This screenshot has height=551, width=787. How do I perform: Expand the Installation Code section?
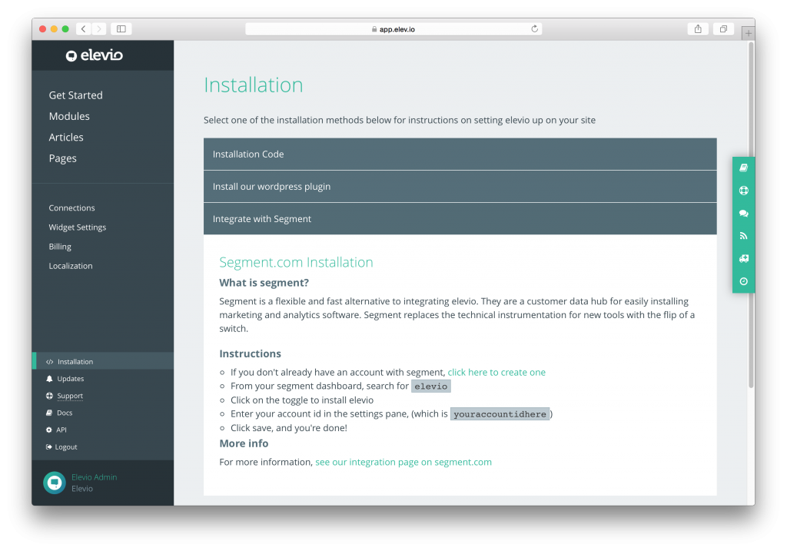460,154
